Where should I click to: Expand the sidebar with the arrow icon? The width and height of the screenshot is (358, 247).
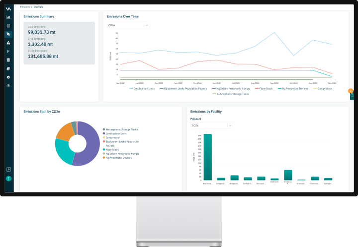pyautogui.click(x=8, y=169)
